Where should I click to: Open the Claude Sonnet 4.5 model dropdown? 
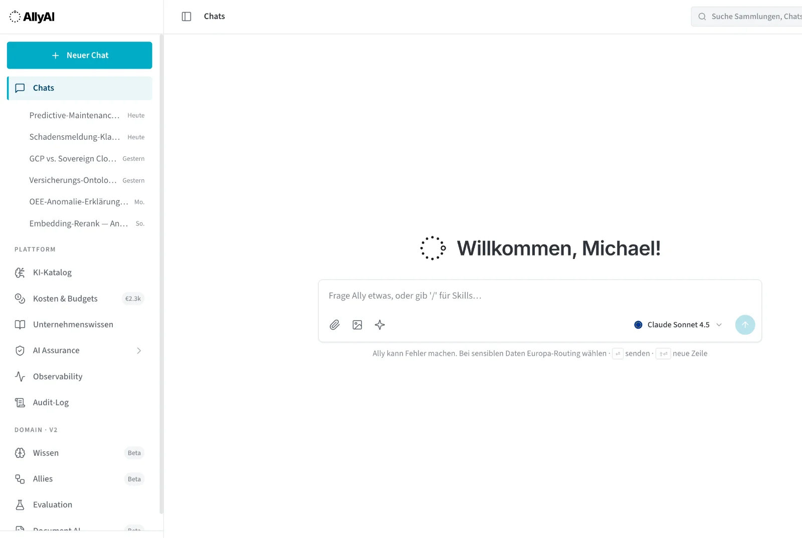click(678, 325)
